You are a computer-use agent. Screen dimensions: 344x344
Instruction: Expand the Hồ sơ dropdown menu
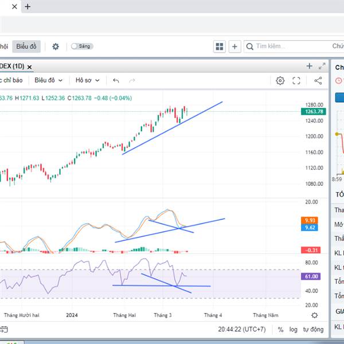coord(87,81)
